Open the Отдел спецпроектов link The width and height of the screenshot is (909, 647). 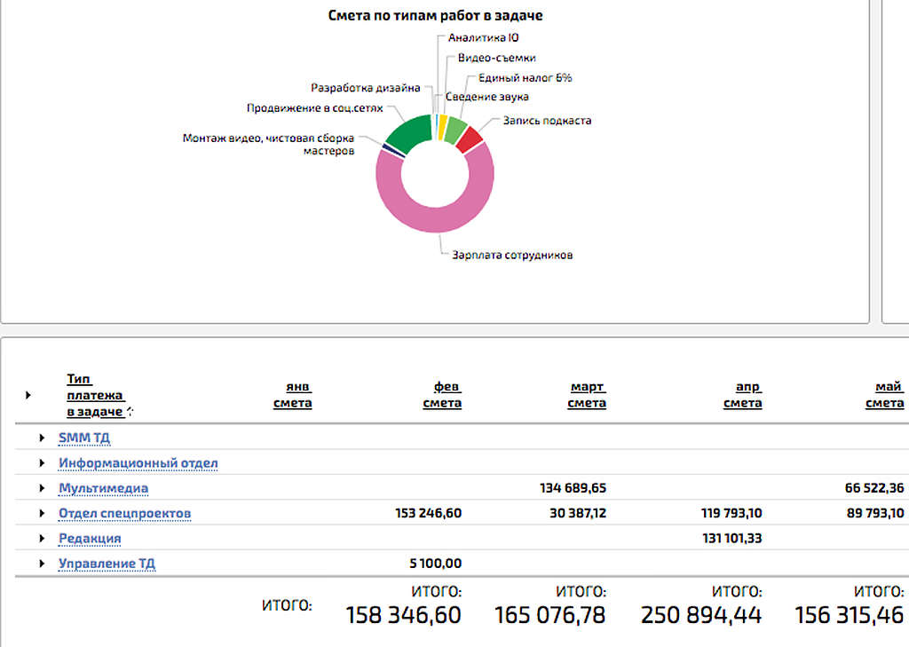(x=124, y=513)
